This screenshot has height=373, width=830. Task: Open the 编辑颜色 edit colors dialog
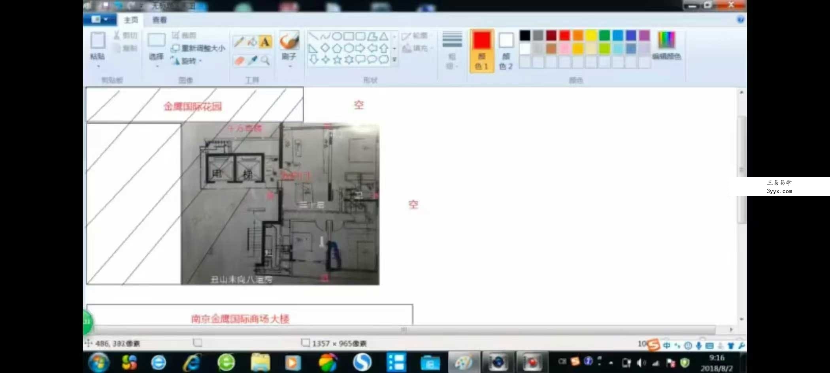666,45
